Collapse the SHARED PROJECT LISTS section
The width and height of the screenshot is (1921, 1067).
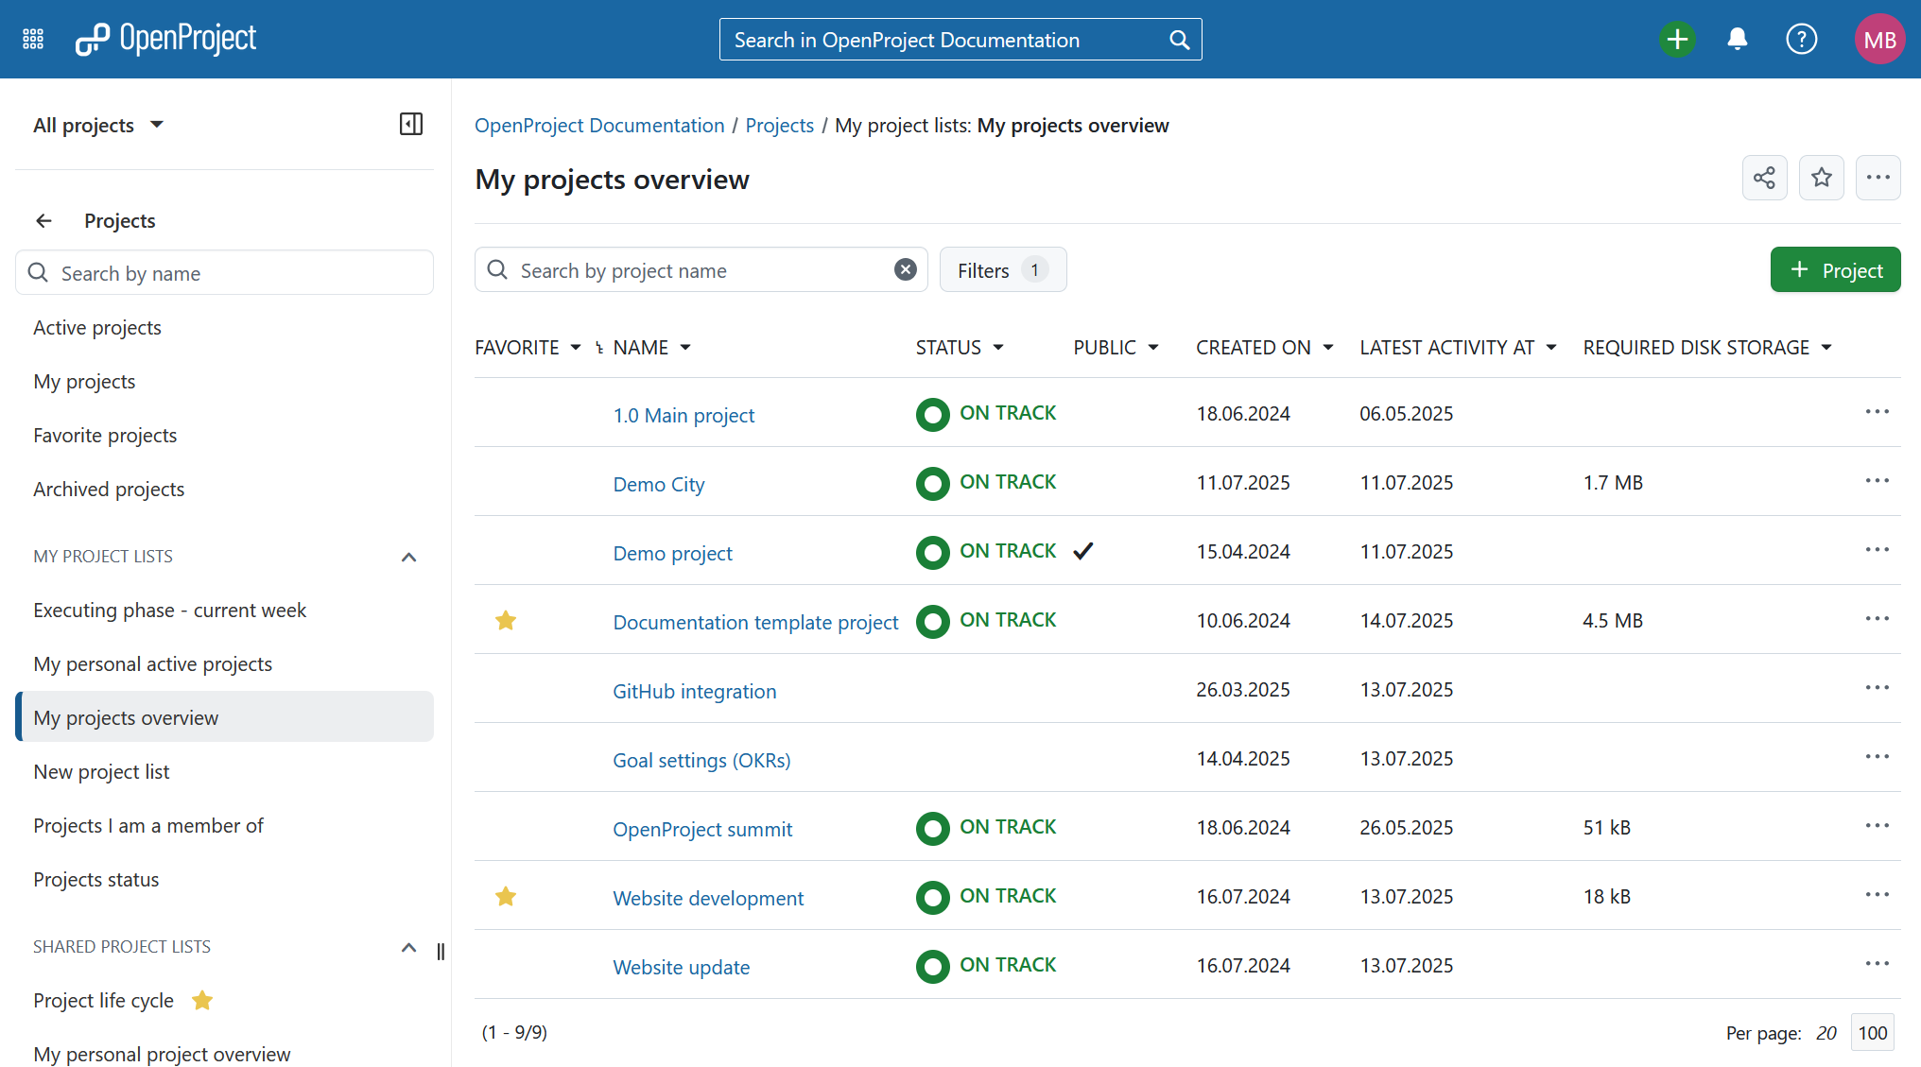[x=408, y=947]
